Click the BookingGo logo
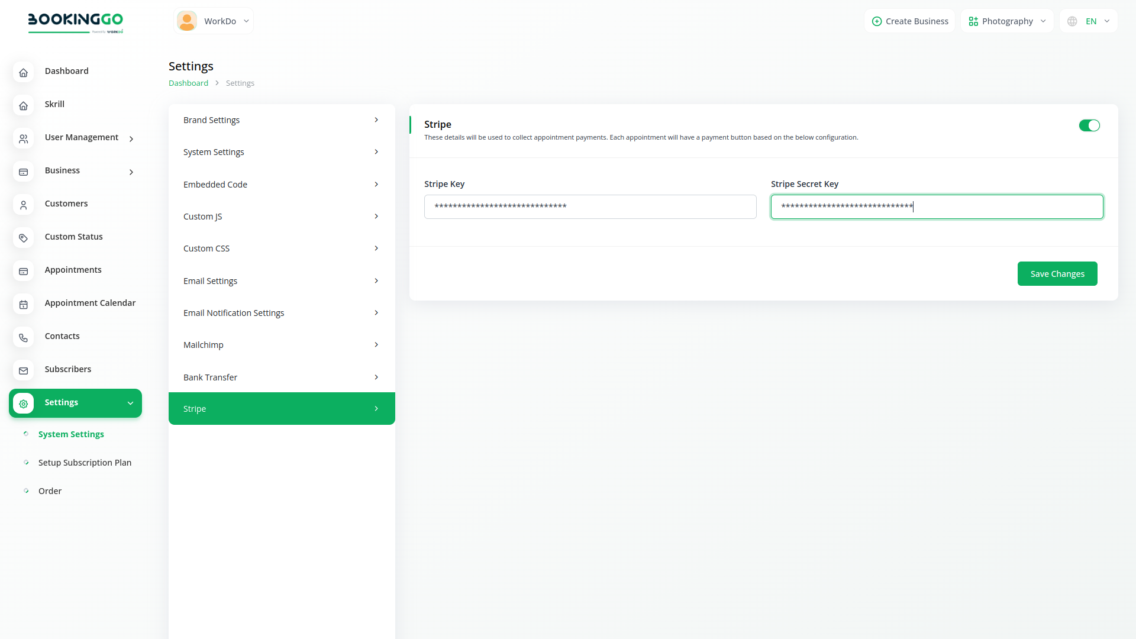 pyautogui.click(x=76, y=22)
